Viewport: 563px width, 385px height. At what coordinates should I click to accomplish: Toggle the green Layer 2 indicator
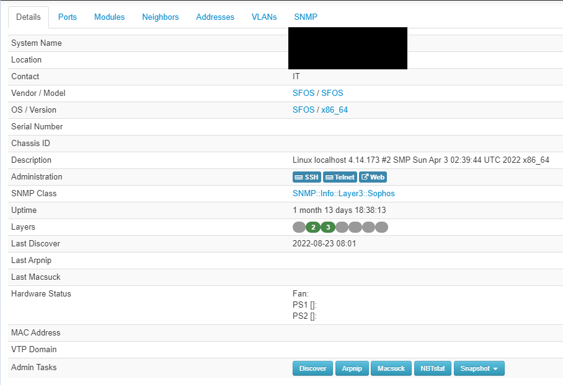(x=313, y=227)
